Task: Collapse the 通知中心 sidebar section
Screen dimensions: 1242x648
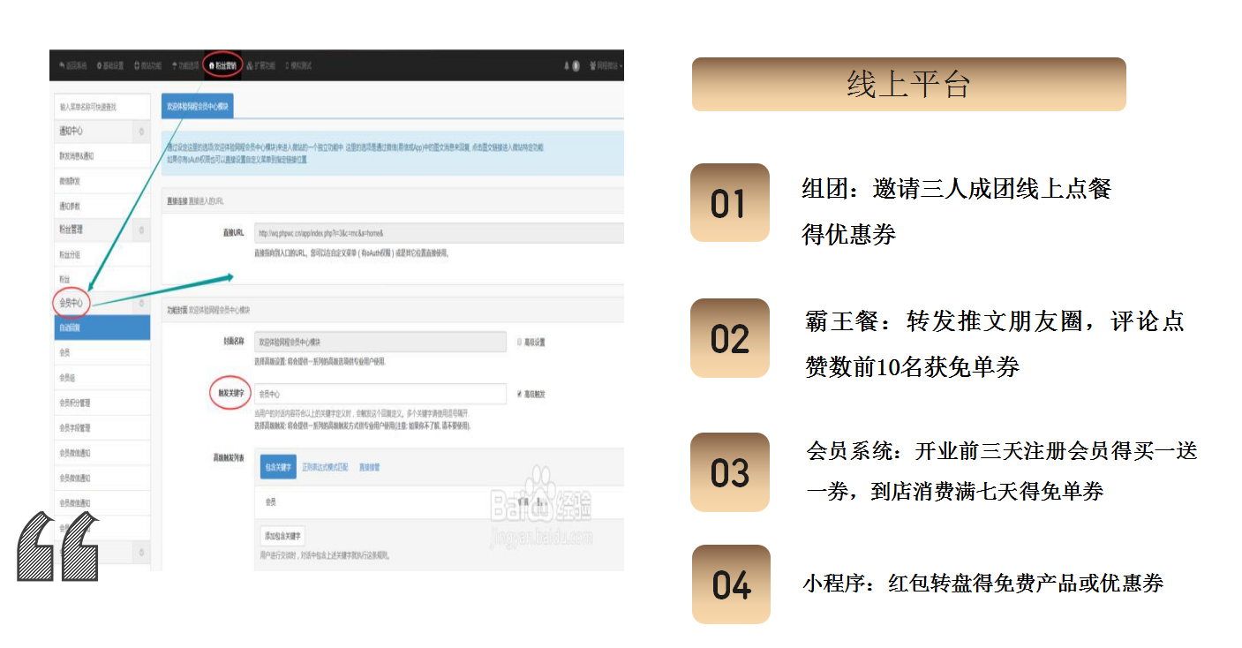Action: pyautogui.click(x=142, y=132)
